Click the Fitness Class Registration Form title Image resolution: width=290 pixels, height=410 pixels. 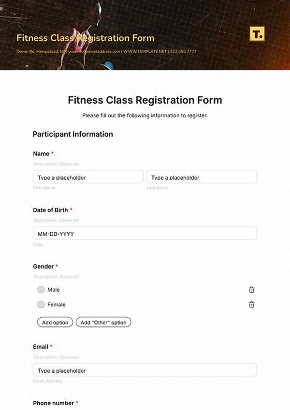tap(145, 100)
